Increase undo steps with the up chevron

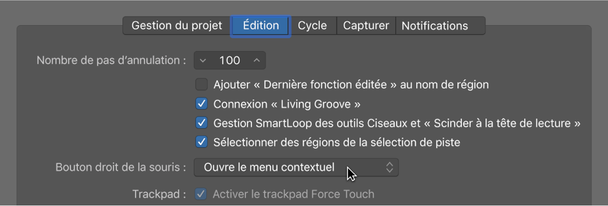click(x=257, y=60)
